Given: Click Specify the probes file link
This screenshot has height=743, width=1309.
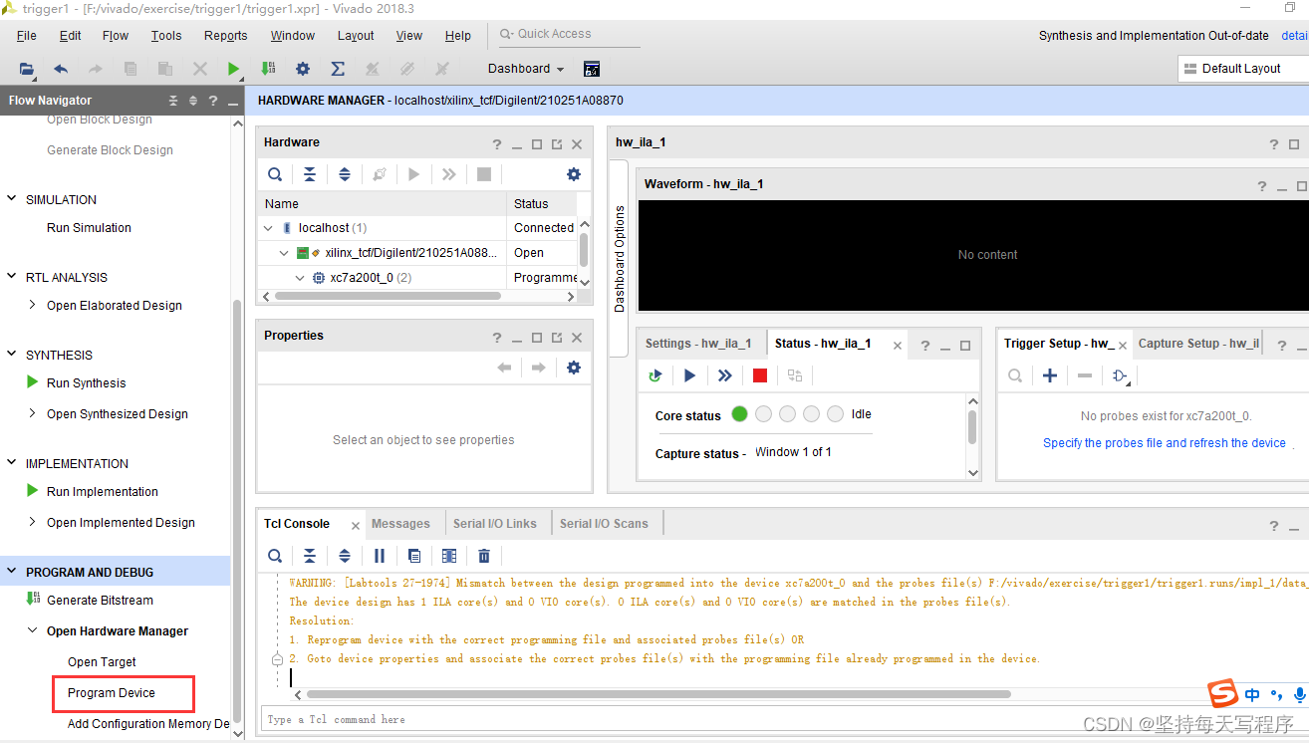Looking at the screenshot, I should 1165,443.
